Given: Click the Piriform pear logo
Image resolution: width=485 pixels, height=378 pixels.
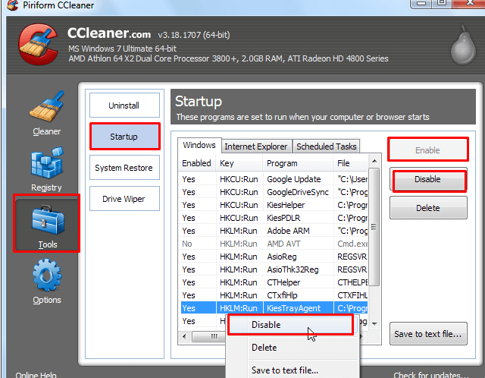Looking at the screenshot, I should tap(463, 45).
